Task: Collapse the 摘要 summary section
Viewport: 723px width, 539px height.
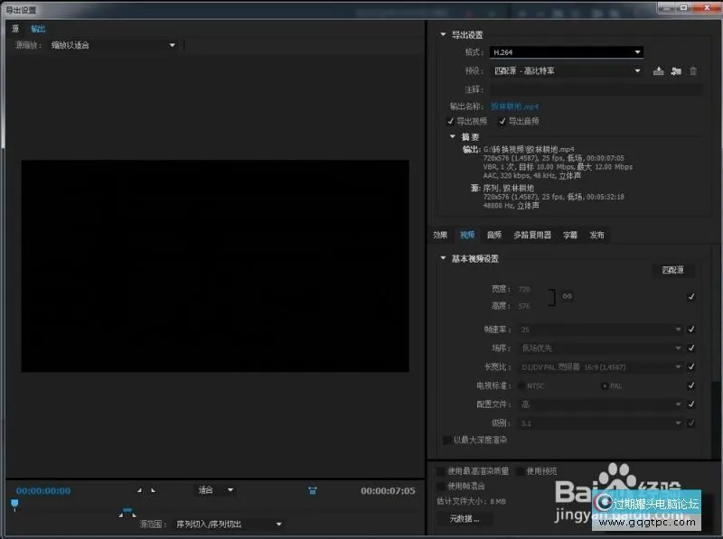Action: (454, 137)
